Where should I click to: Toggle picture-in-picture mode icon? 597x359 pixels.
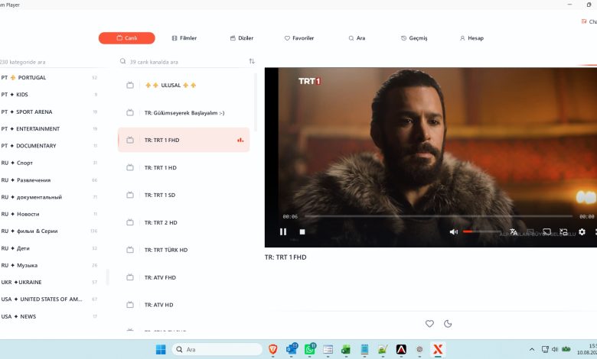pos(563,231)
